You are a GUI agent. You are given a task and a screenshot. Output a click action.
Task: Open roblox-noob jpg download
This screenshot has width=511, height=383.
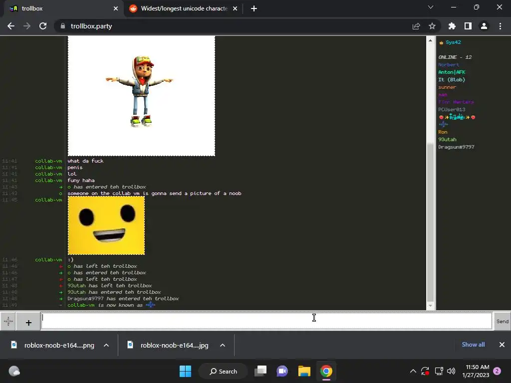169,345
